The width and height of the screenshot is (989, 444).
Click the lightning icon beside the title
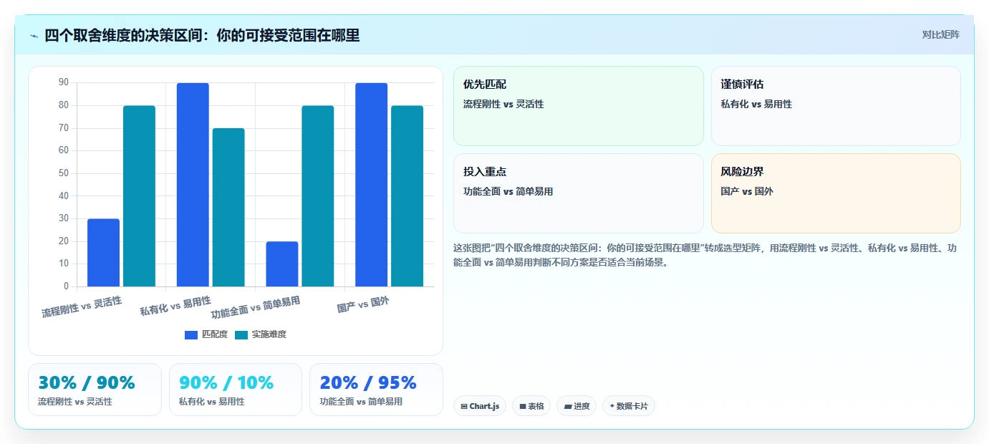click(34, 35)
